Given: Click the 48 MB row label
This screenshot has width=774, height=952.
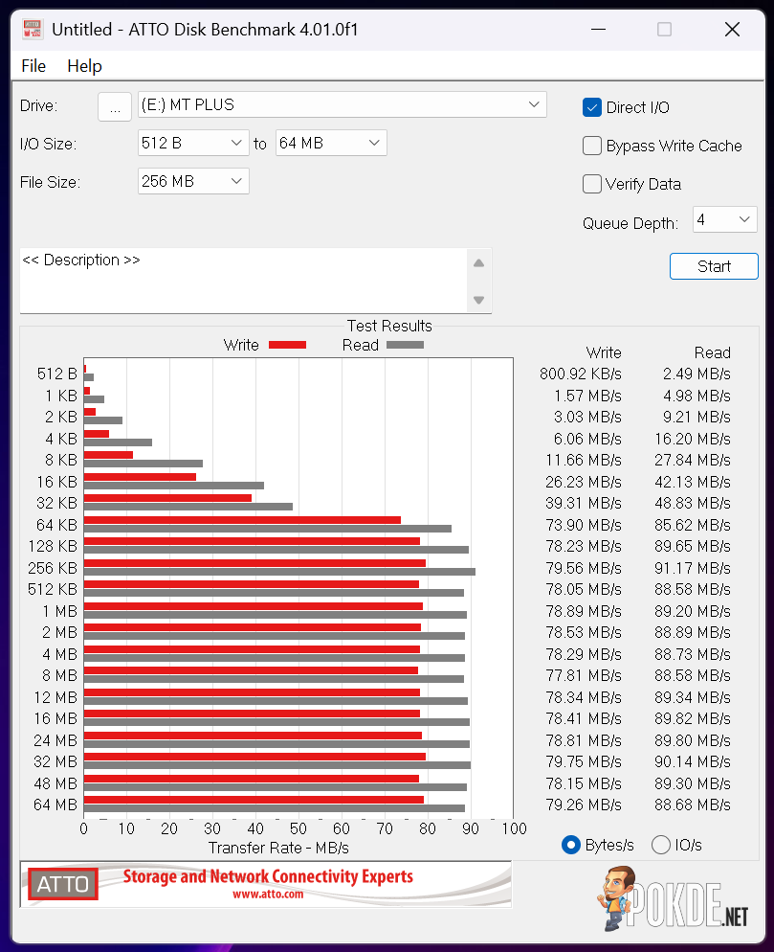Looking at the screenshot, I should (x=55, y=783).
